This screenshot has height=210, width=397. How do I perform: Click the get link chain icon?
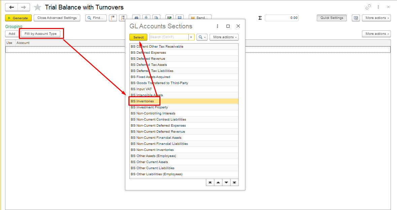pos(368,7)
